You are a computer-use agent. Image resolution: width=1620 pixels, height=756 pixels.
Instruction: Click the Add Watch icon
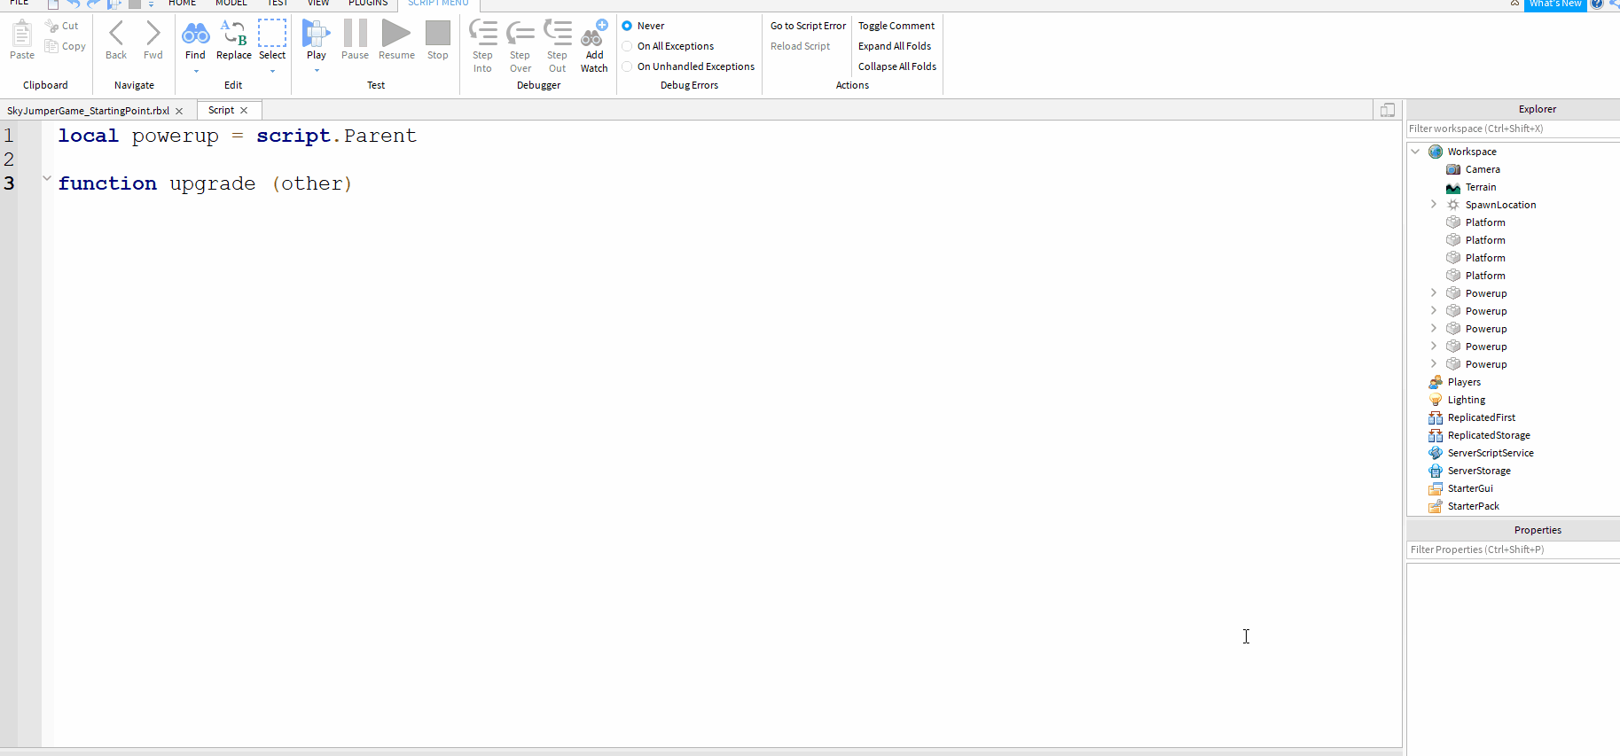[x=594, y=34]
